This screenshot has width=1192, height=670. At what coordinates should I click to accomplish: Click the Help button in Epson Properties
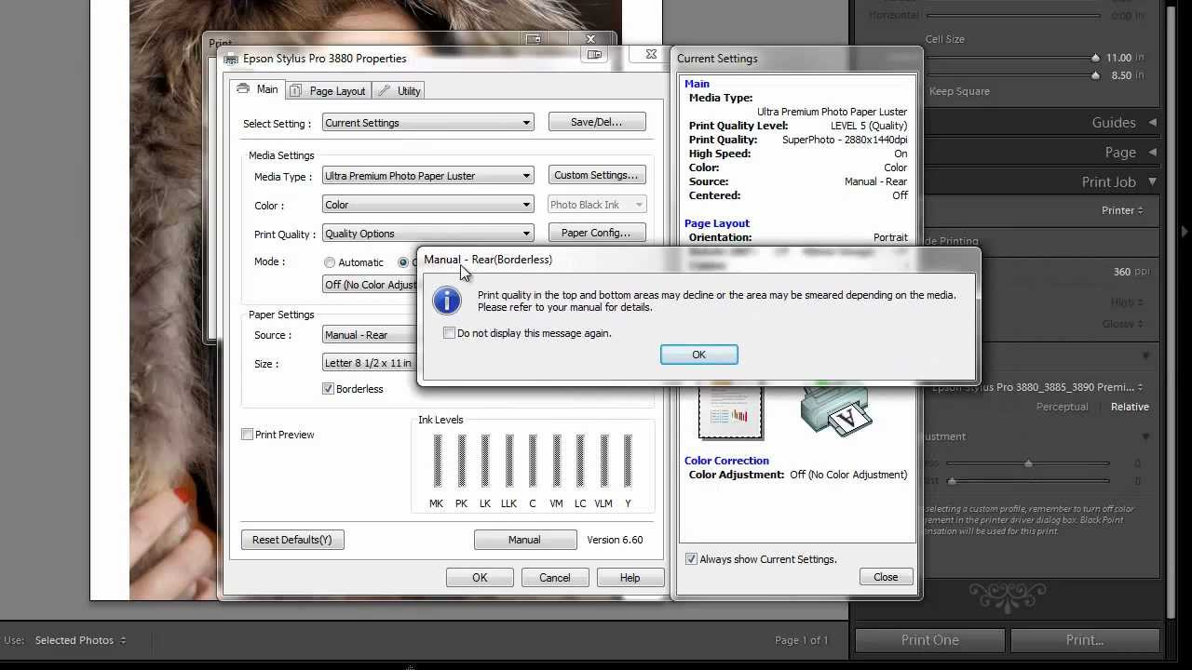tap(630, 578)
